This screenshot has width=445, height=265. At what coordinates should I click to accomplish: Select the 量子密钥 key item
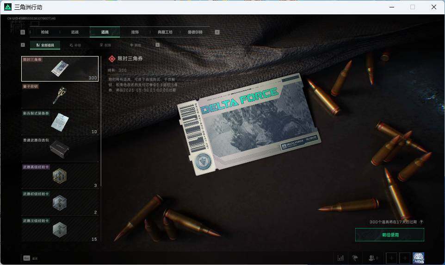point(60,95)
